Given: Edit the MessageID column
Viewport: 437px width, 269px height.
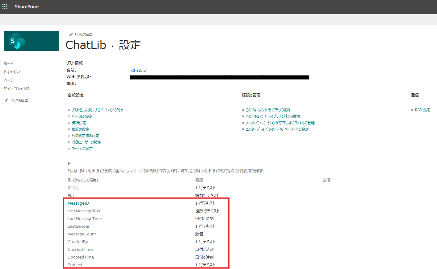Looking at the screenshot, I should [x=78, y=203].
